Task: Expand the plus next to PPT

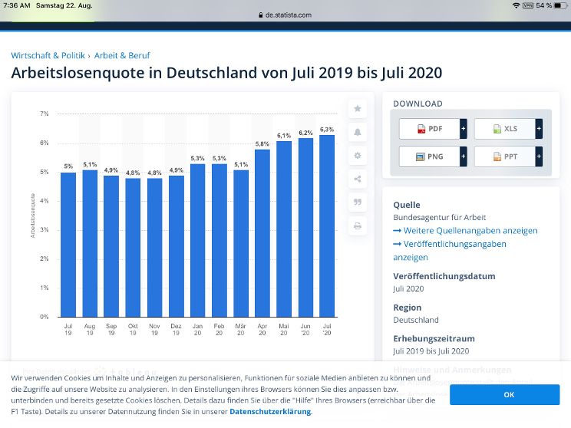Action: click(x=538, y=156)
